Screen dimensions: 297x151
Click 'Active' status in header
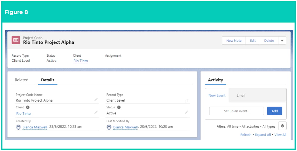[x=51, y=61]
